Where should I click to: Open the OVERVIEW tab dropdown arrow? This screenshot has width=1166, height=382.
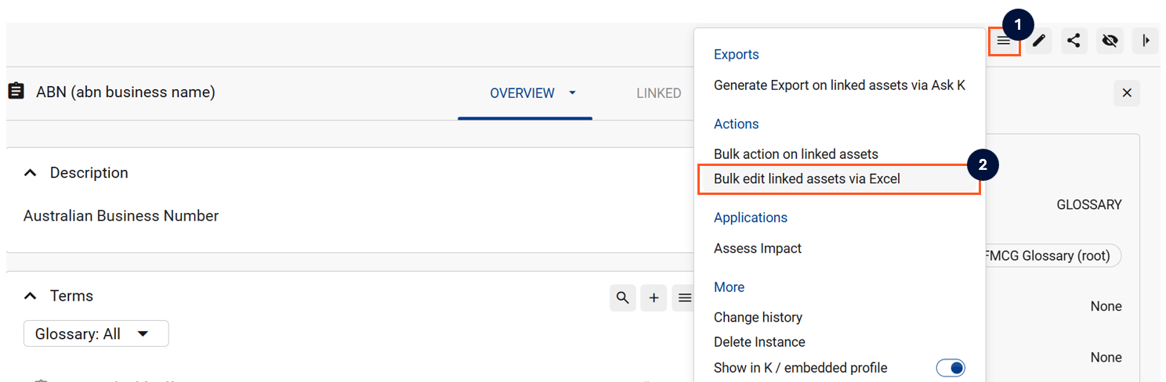572,92
